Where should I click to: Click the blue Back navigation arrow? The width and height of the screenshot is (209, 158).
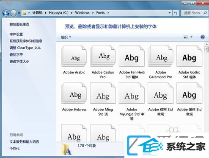[x=6, y=13]
